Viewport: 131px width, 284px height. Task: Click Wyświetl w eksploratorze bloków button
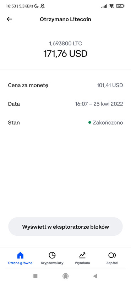click(x=65, y=226)
